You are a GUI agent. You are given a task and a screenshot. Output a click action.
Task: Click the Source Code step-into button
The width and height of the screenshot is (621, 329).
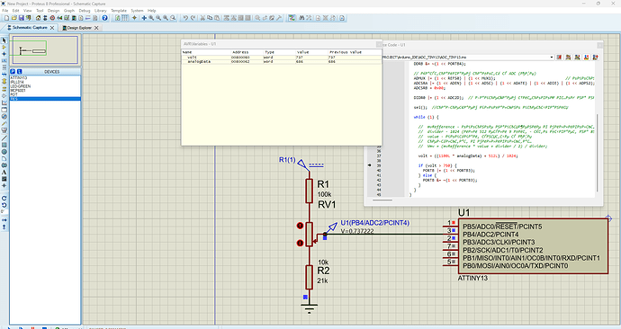pyautogui.click(x=577, y=58)
